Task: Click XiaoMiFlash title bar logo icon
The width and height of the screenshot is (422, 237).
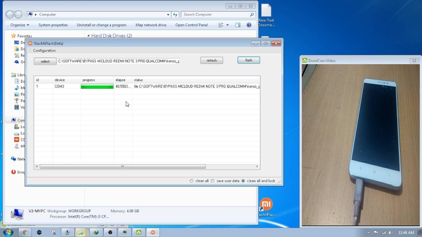Action: (x=30, y=43)
